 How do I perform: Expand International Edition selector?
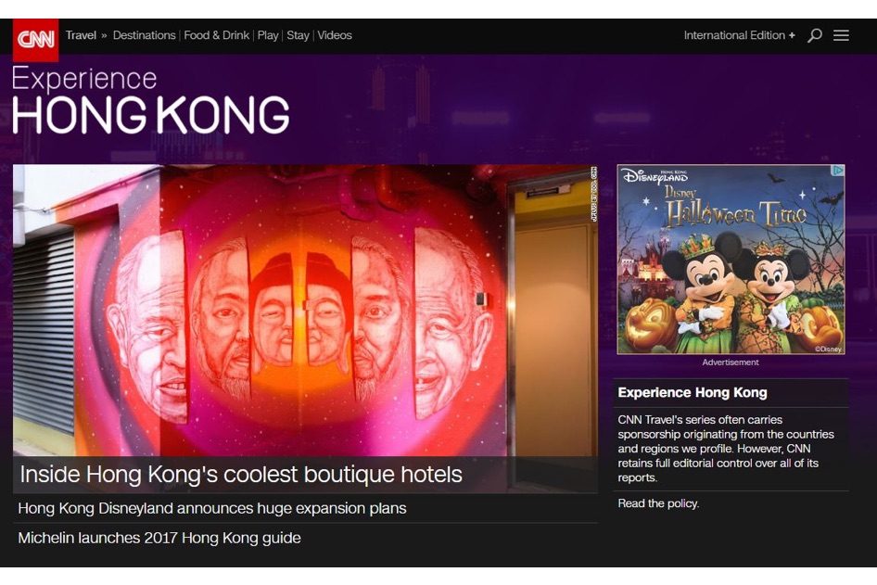[739, 35]
